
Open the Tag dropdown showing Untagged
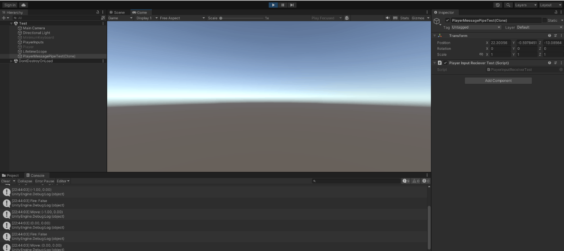(476, 27)
